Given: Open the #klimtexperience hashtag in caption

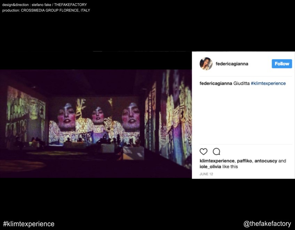Looking at the screenshot, I should (x=268, y=83).
